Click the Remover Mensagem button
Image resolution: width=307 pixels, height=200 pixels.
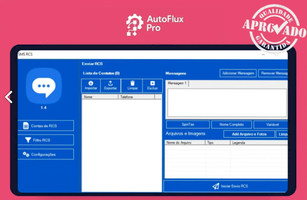click(x=273, y=73)
